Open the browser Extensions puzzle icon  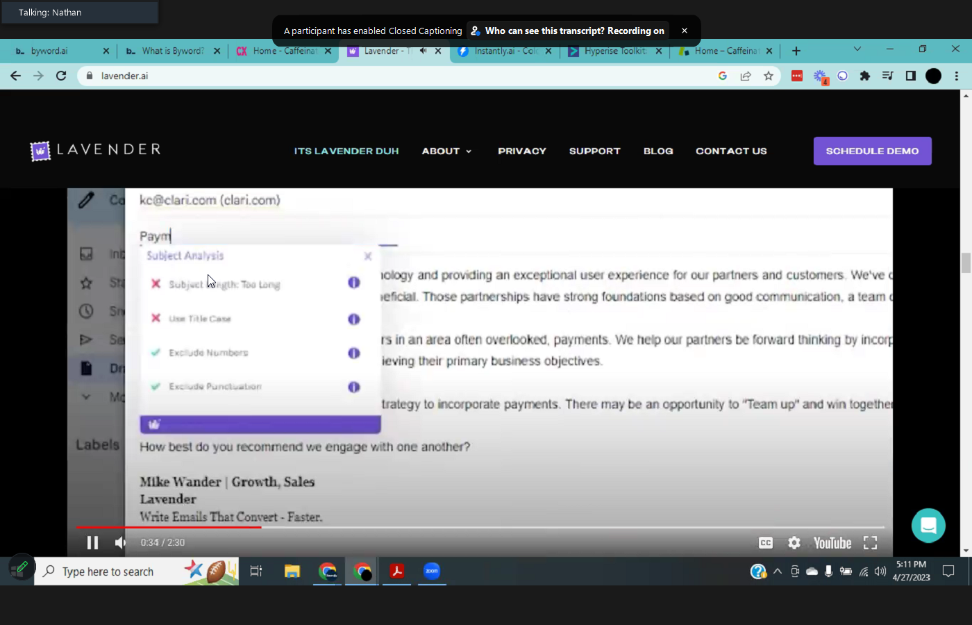pyautogui.click(x=864, y=76)
